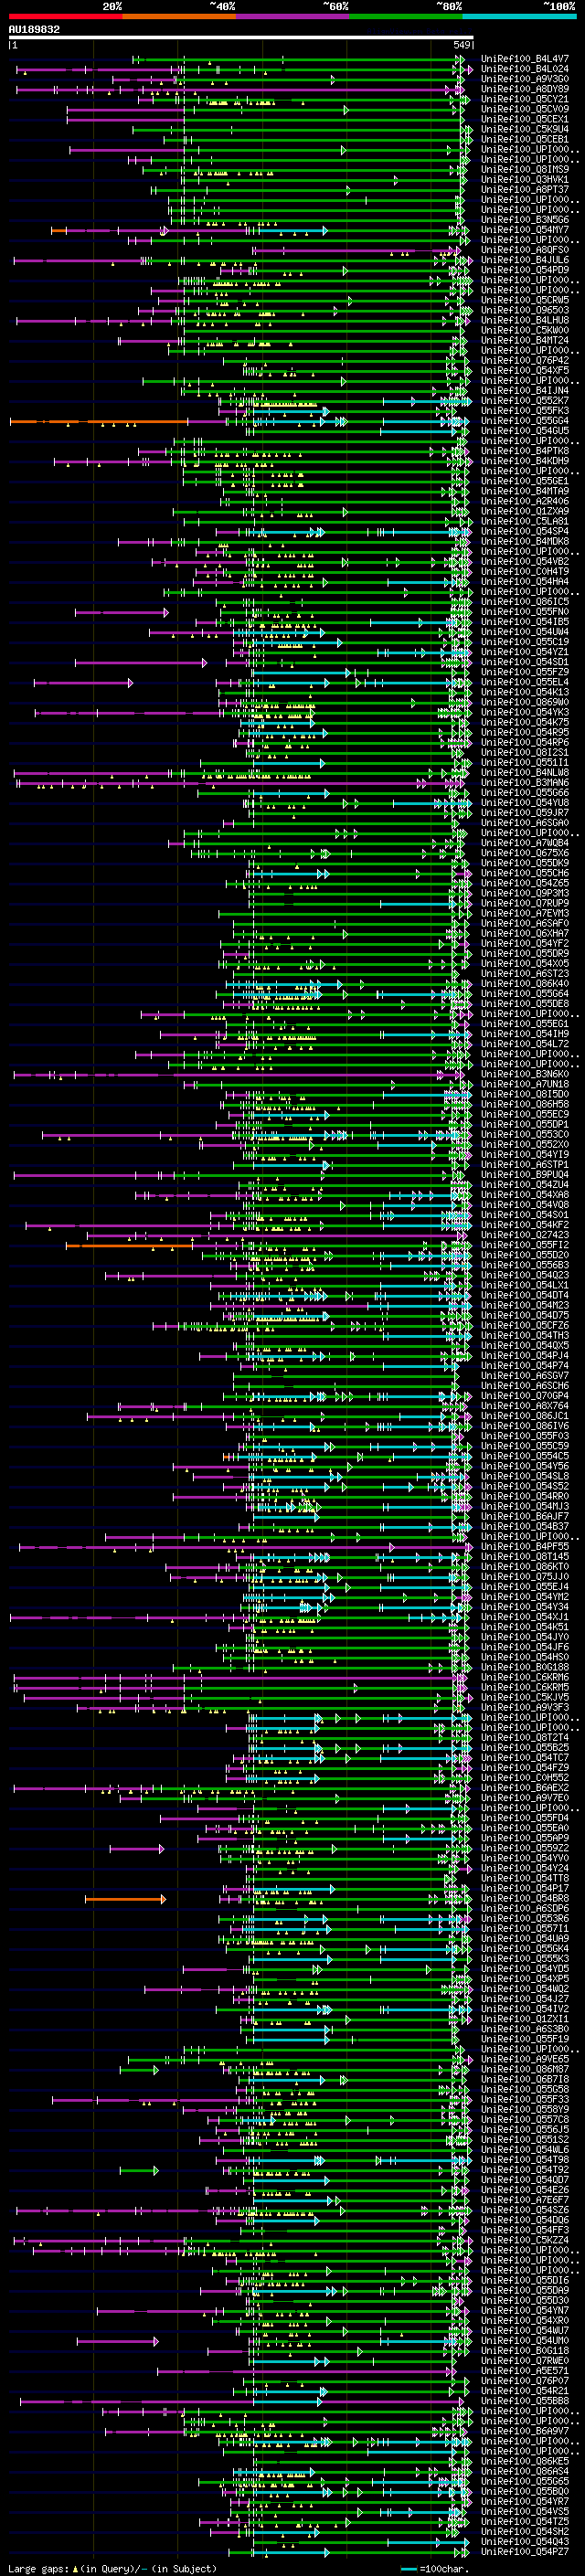Select last hit UniRef100_Q54PZ7
The image size is (585, 2576).
525,2551
